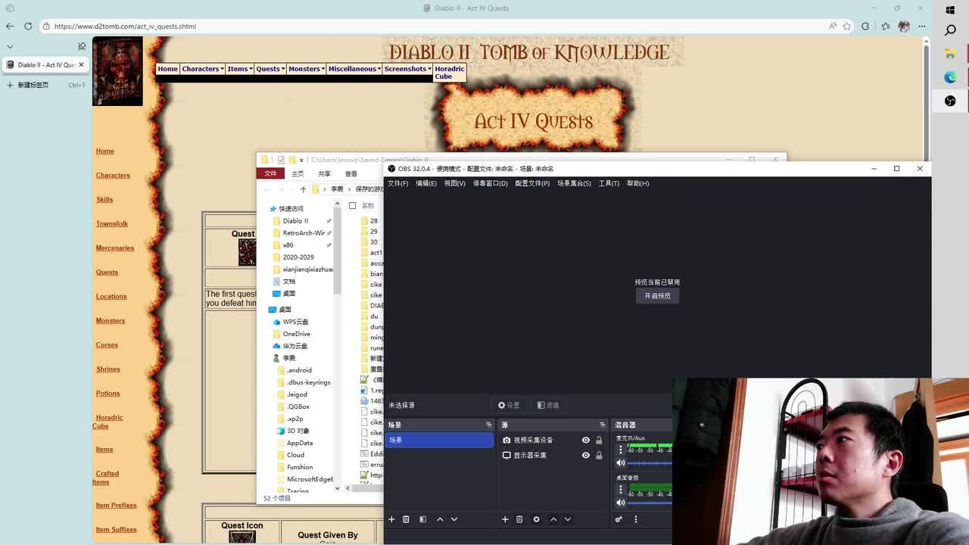Open OBS 编辑(E) menu

(x=425, y=183)
